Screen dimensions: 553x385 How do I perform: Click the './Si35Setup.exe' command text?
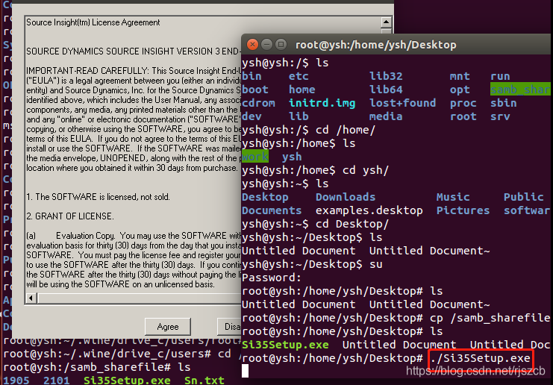click(481, 358)
